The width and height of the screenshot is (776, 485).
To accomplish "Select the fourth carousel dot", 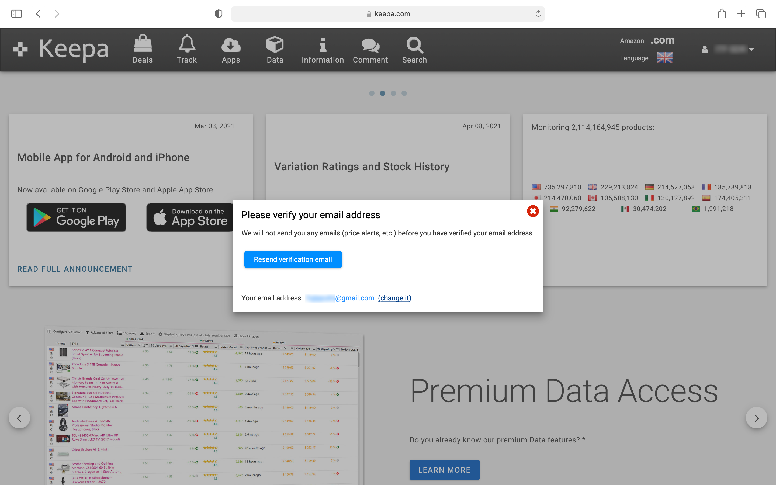I will 404,93.
